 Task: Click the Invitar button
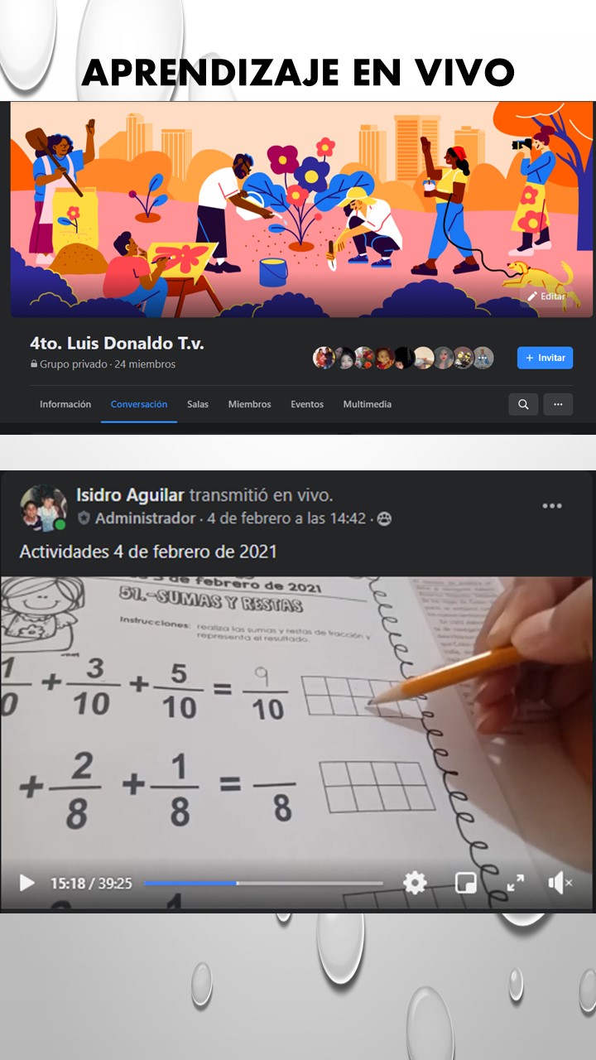545,358
